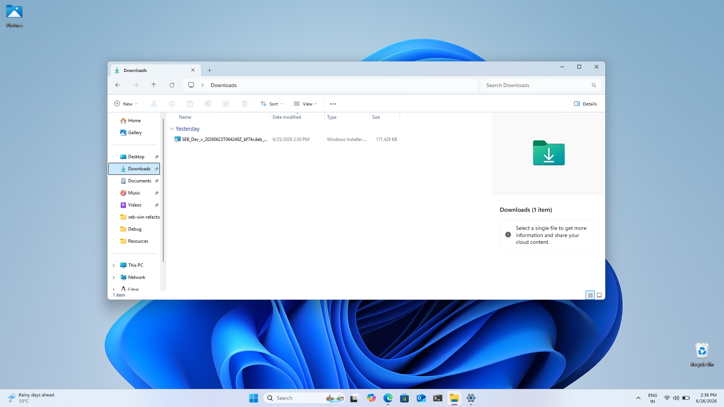Add a new Explorer tab

[210, 70]
